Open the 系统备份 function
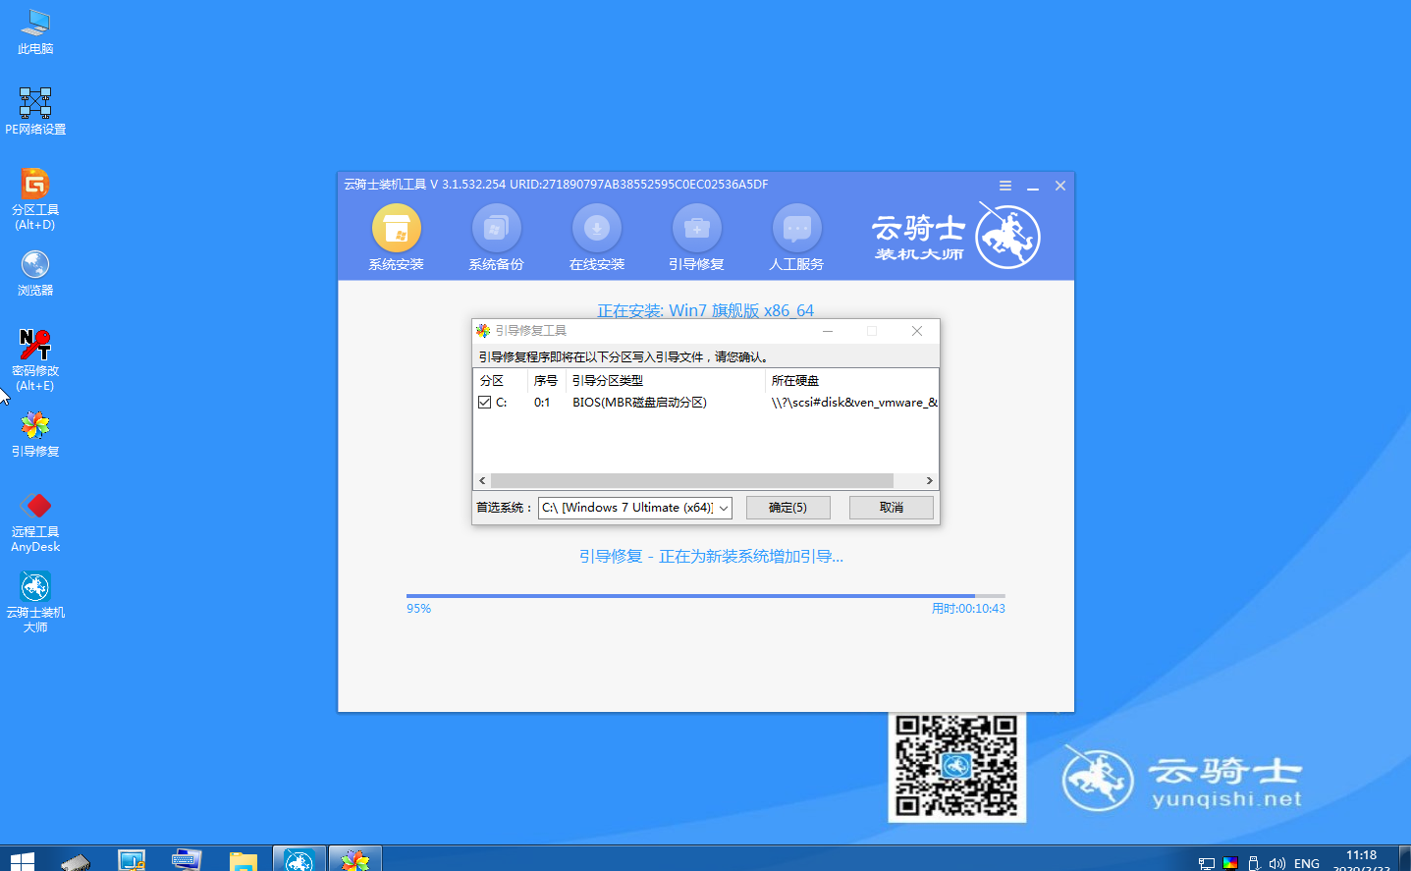Viewport: 1411px width, 871px height. [496, 236]
